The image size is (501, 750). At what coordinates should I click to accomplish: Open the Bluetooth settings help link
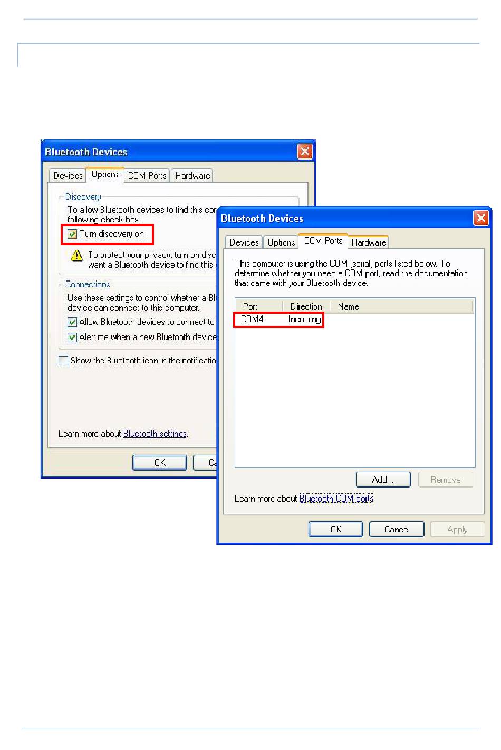[x=155, y=434]
